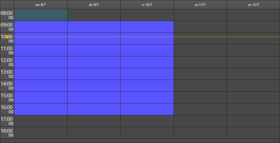
Task: Select the wo 8/7 column header
Action: 41,5
